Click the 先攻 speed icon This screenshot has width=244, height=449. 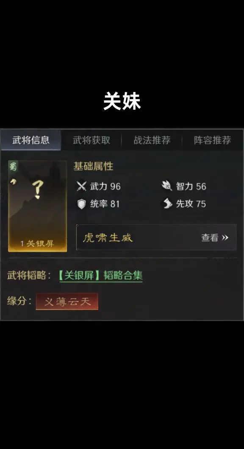pyautogui.click(x=167, y=204)
